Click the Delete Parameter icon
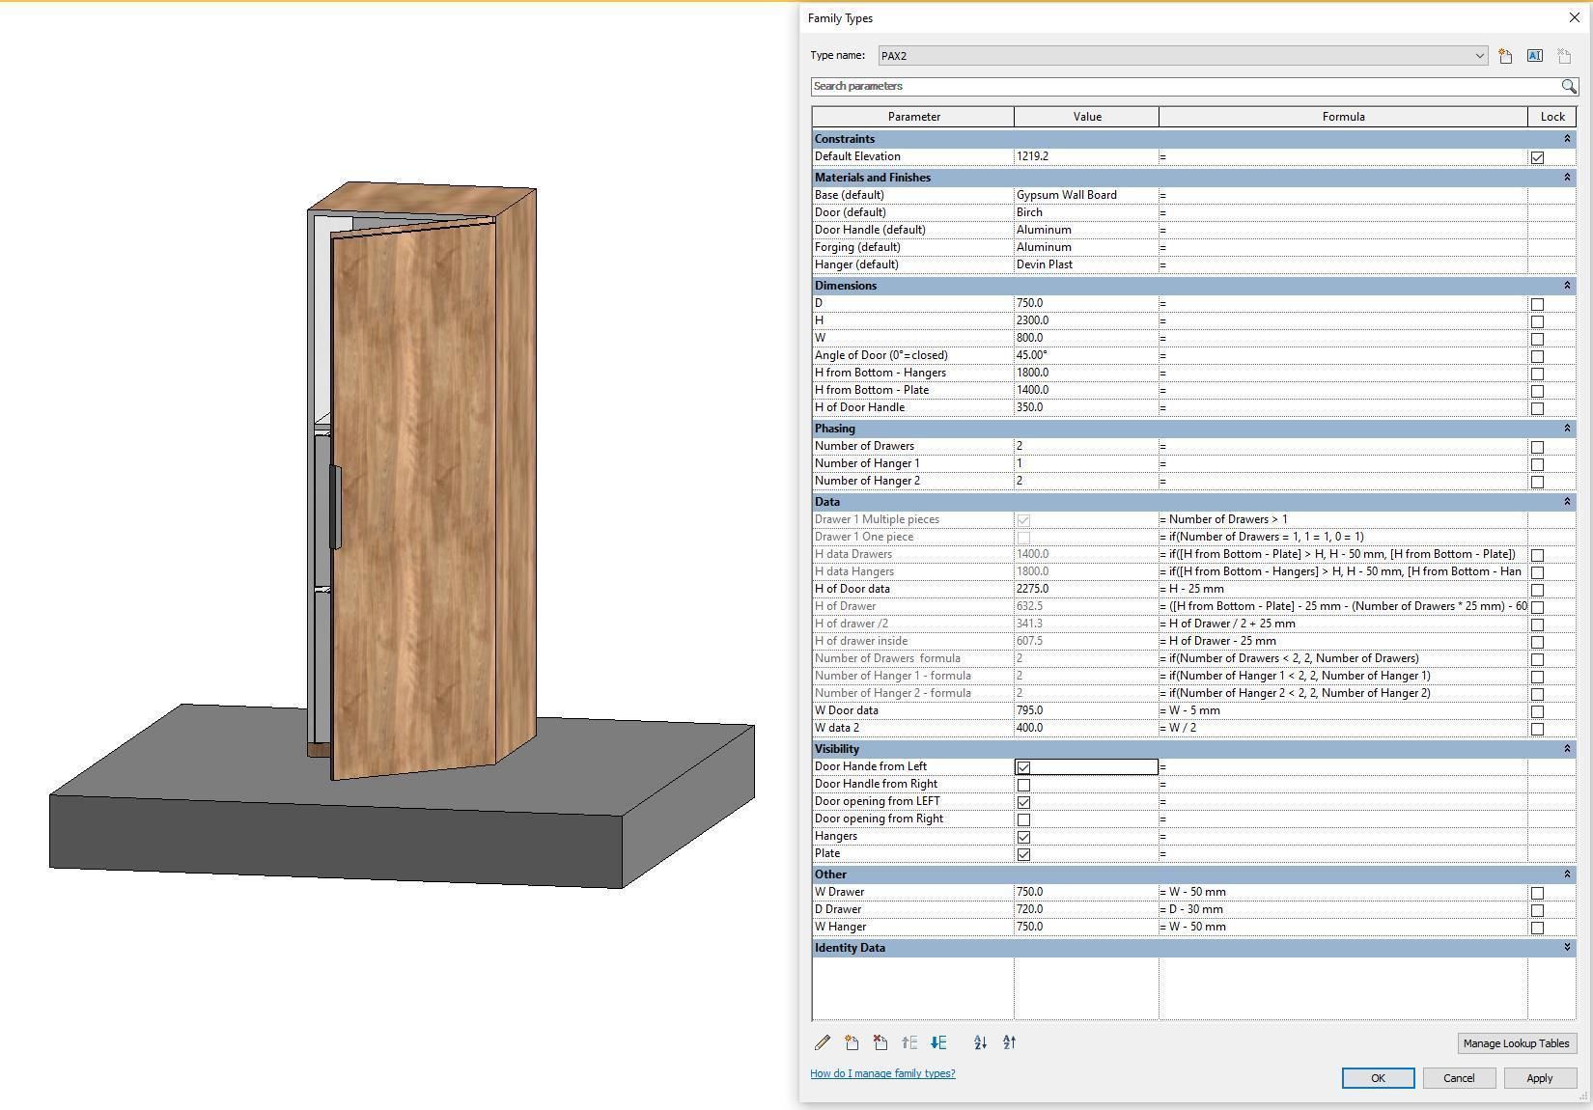The image size is (1593, 1110). [x=880, y=1042]
